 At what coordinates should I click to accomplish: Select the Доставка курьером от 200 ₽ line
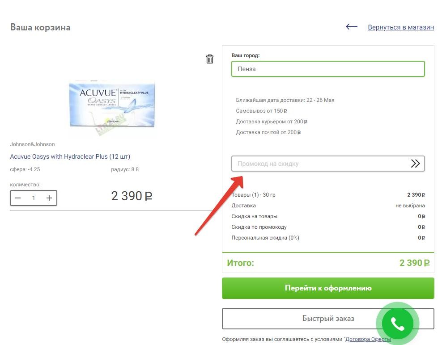(272, 122)
